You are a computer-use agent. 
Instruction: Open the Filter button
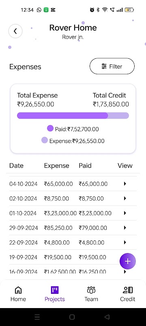pos(112,66)
